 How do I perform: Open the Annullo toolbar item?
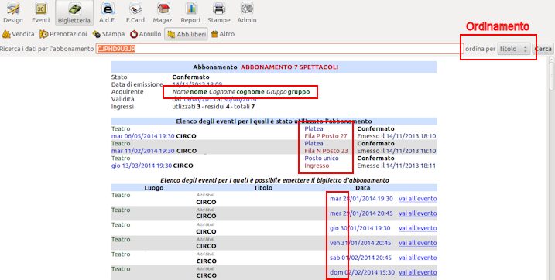[x=146, y=34]
